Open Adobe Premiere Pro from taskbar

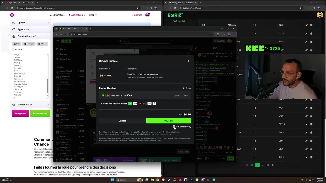(191, 180)
